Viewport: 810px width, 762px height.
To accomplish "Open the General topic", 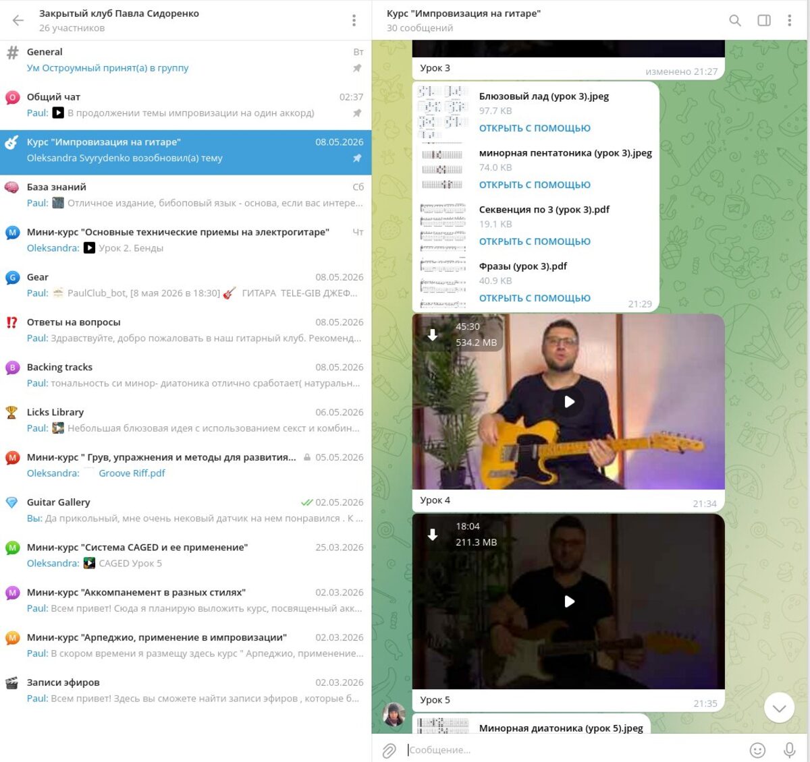I will (186, 60).
